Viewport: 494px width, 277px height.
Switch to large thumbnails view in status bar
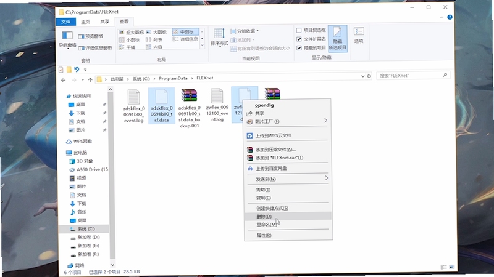[x=452, y=267]
